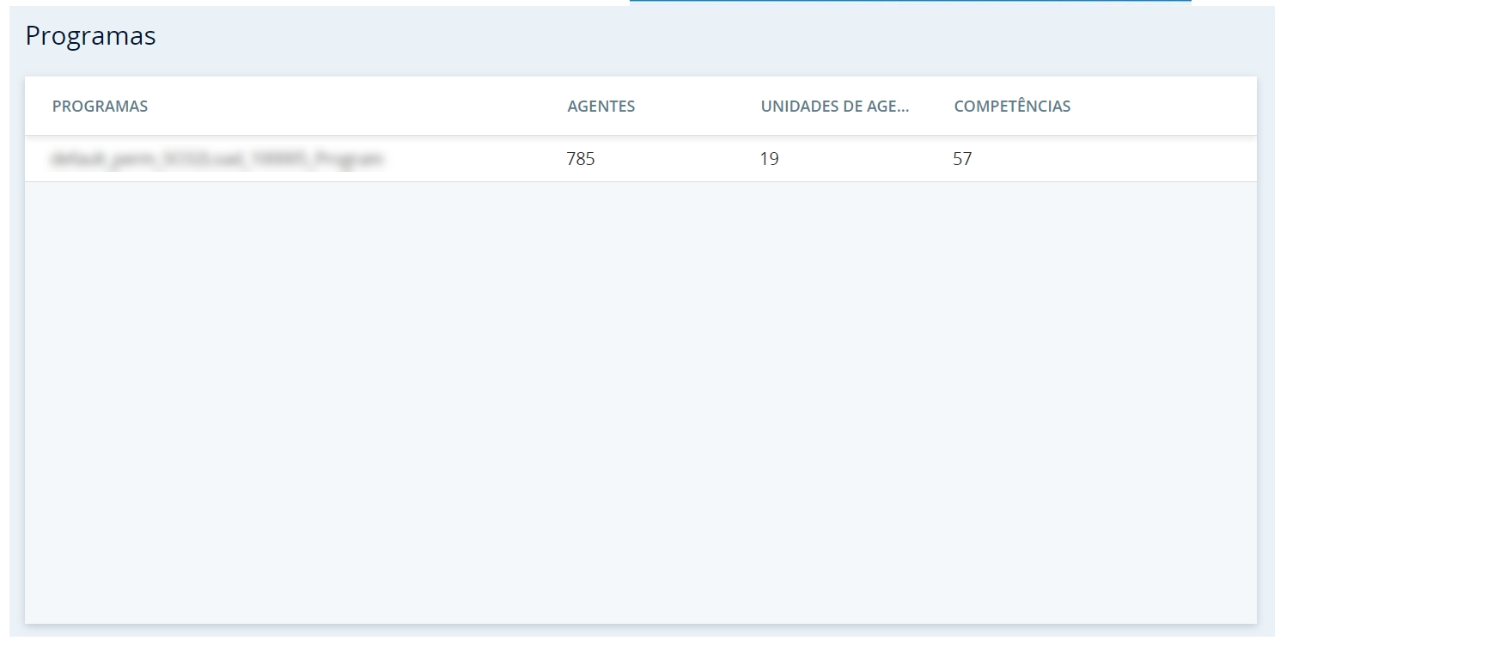Click the agents count 785

tap(581, 159)
